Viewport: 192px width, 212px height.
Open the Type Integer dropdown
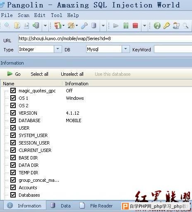pyautogui.click(x=58, y=49)
